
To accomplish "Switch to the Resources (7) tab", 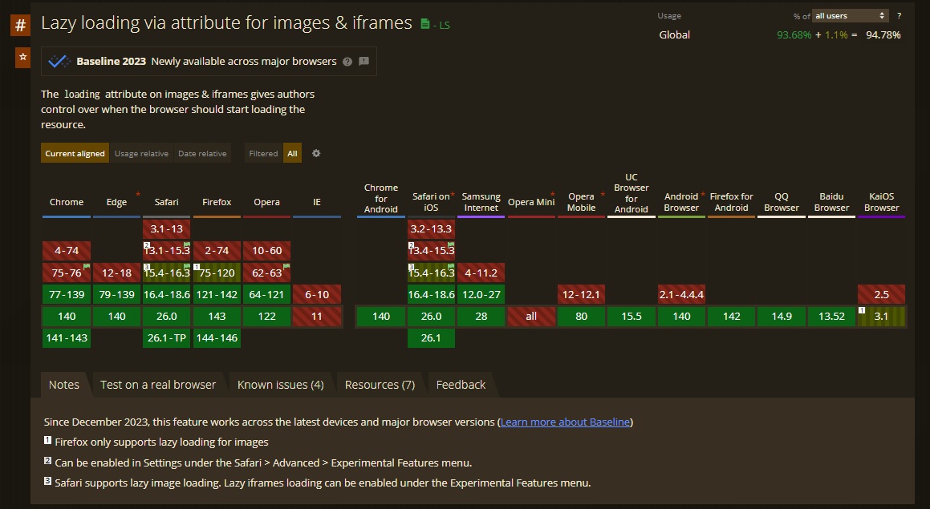I will pyautogui.click(x=380, y=385).
